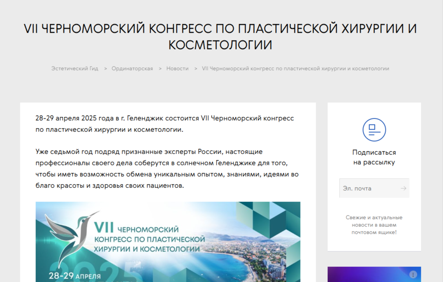Submit email with the arrow icon

pyautogui.click(x=403, y=188)
